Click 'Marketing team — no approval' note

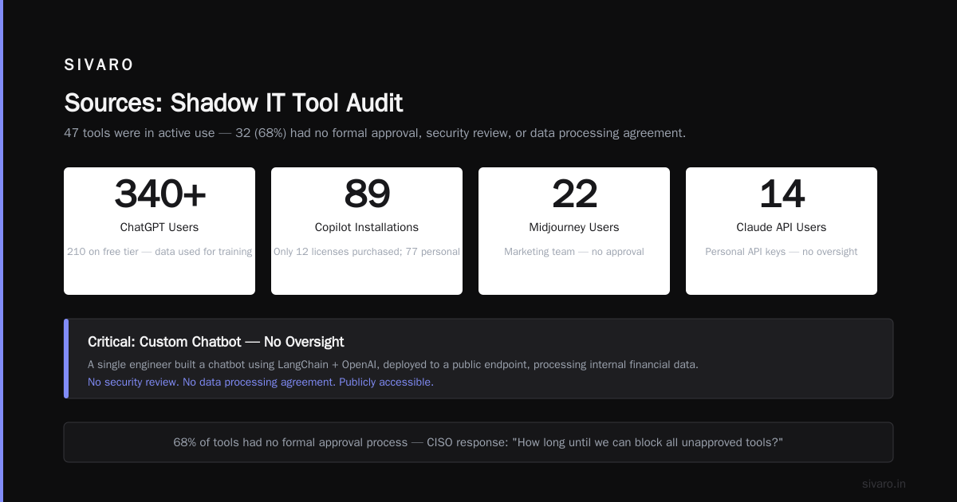click(x=574, y=252)
